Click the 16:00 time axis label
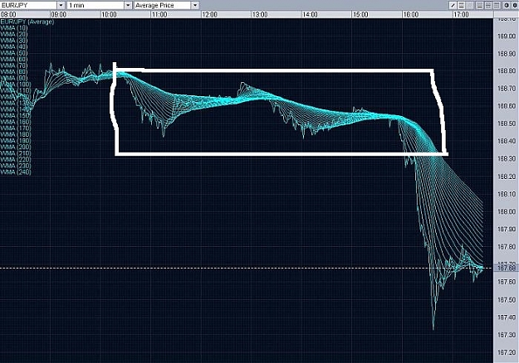Image resolution: width=519 pixels, height=363 pixels. (x=411, y=15)
